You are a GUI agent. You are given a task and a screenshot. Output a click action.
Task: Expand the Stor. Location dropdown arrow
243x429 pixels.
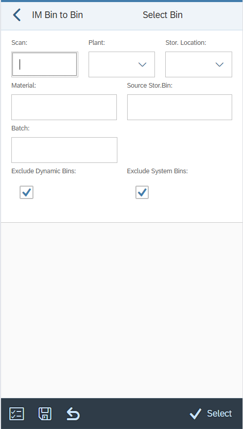[x=219, y=64]
